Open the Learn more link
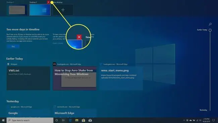This screenshot has width=218, height=123. (x=58, y=43)
